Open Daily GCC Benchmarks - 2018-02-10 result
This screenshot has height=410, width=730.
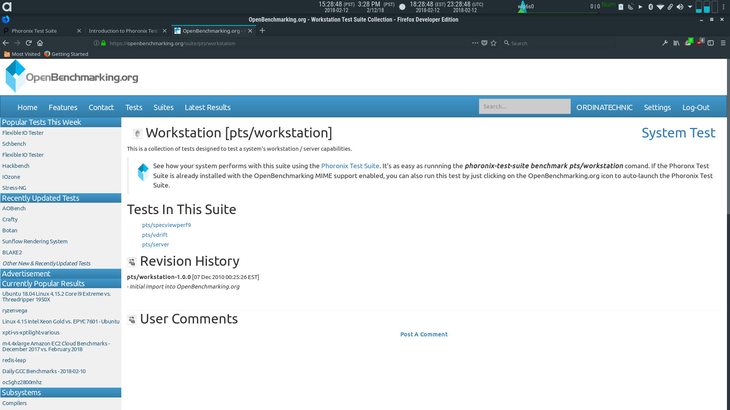[44, 371]
